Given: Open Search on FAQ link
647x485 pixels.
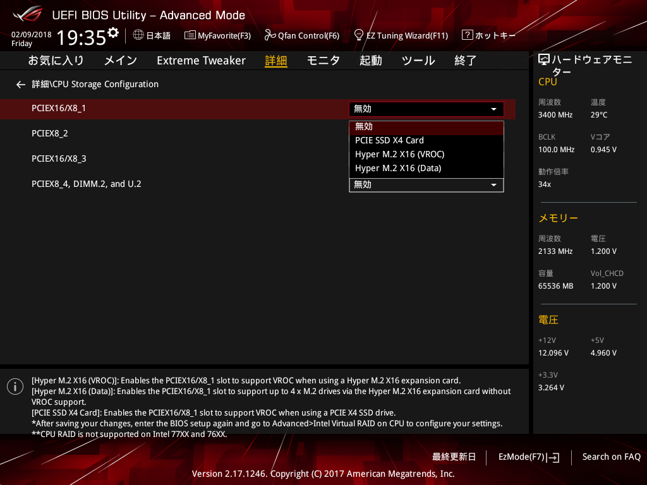Looking at the screenshot, I should (x=611, y=457).
